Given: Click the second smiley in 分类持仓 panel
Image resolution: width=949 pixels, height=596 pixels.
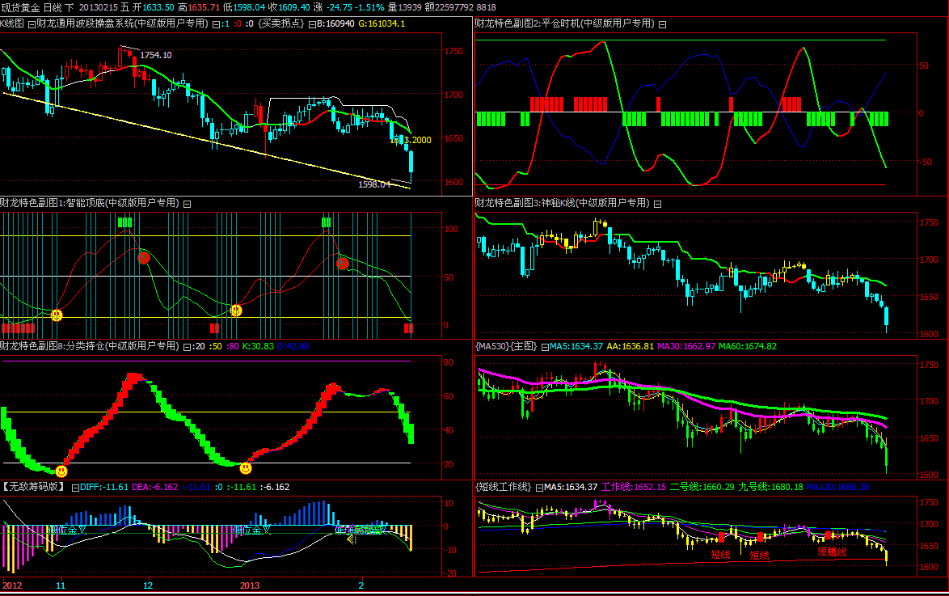Looking at the screenshot, I should (246, 467).
